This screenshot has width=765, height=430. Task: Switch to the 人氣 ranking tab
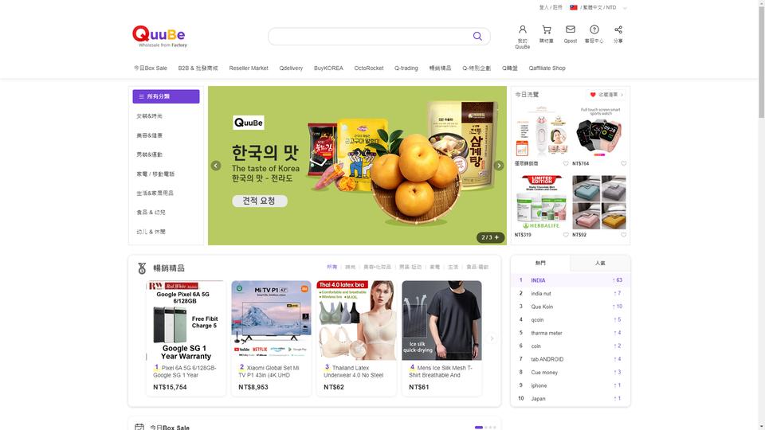coord(600,264)
